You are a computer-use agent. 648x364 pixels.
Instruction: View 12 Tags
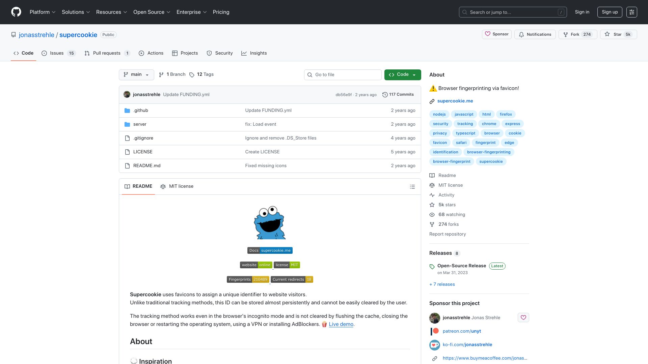pyautogui.click(x=201, y=74)
